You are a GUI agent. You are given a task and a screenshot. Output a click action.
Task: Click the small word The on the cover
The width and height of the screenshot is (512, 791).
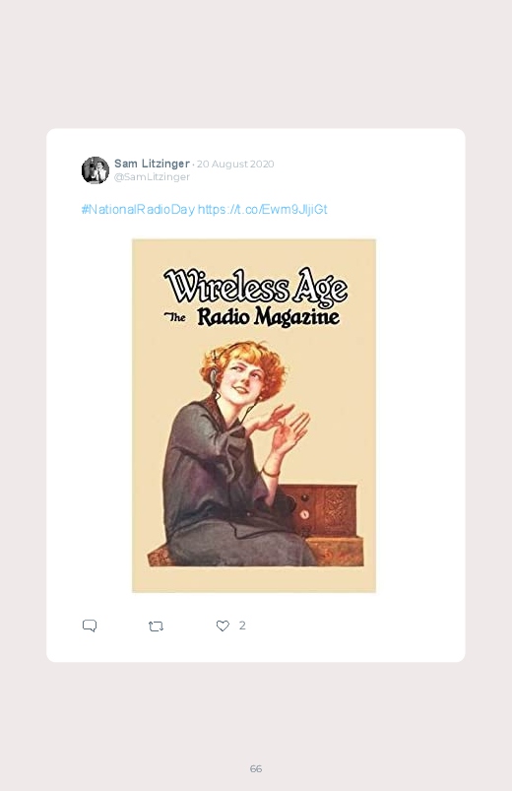pyautogui.click(x=175, y=317)
